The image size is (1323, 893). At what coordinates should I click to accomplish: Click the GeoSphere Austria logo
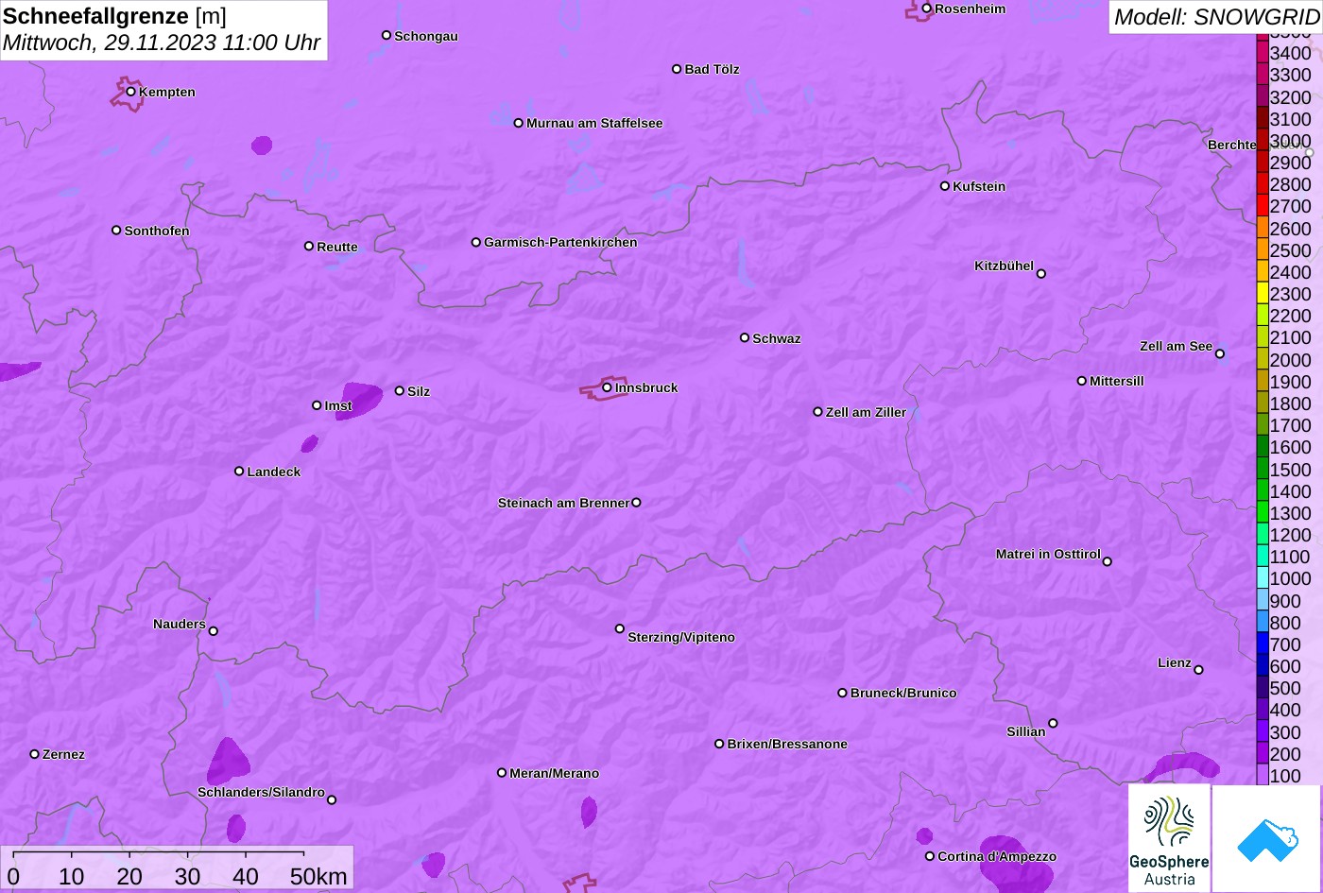1169,838
